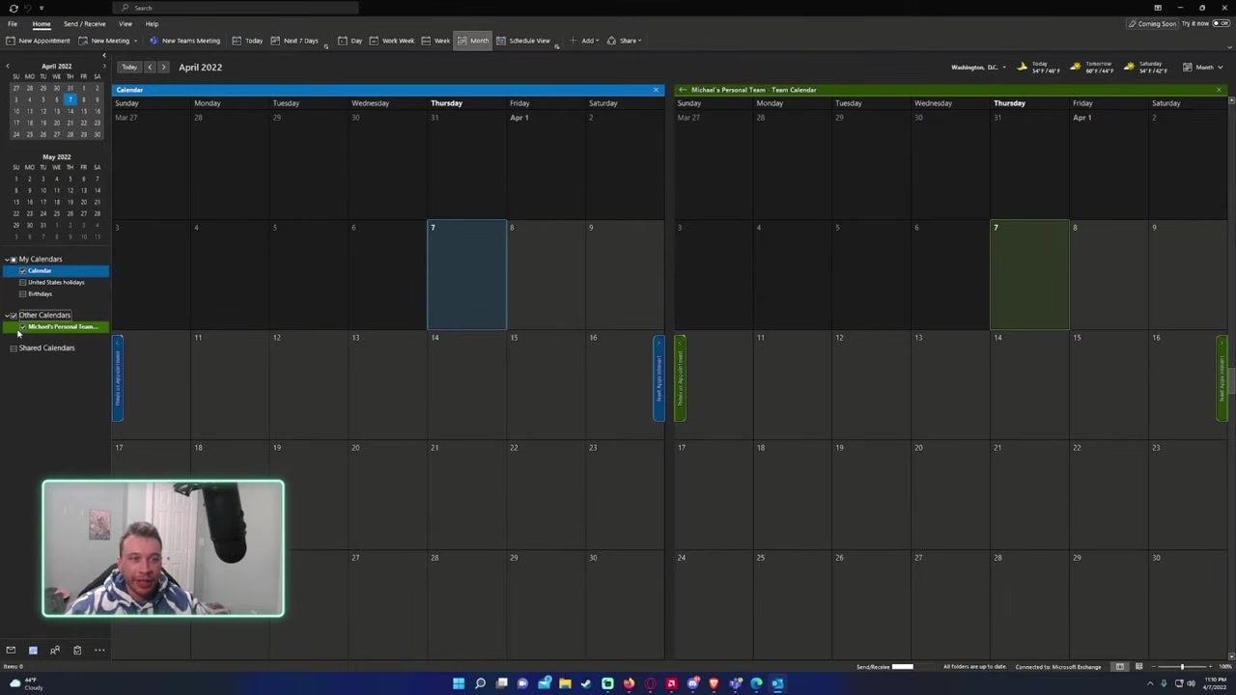Viewport: 1236px width, 695px height.
Task: Click Normal view icon in status bar
Action: (1120, 666)
